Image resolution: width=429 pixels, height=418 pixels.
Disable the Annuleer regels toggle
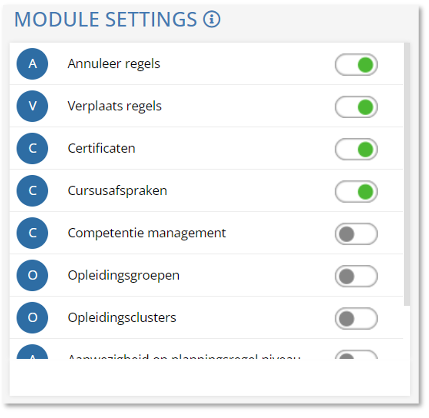tap(356, 65)
